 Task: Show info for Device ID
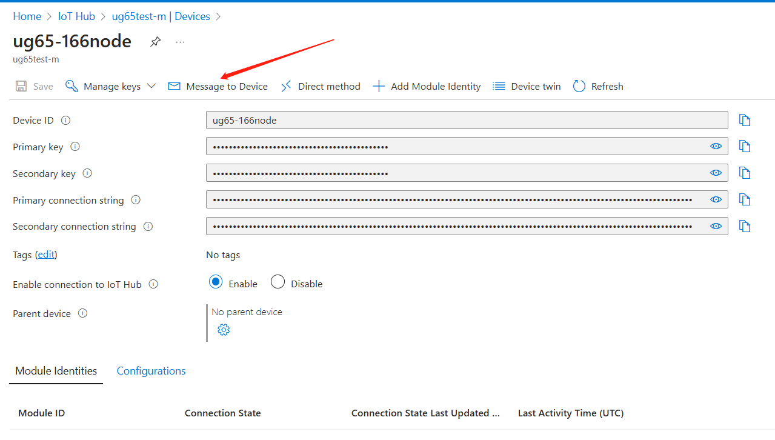pyautogui.click(x=66, y=120)
